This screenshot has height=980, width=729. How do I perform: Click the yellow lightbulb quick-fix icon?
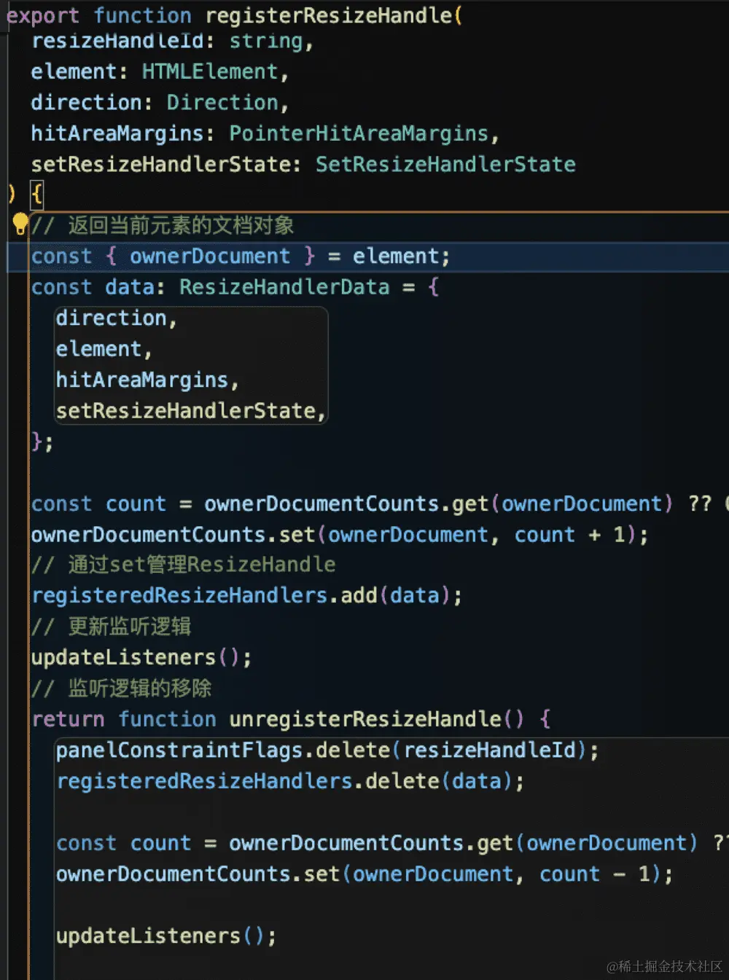point(20,223)
